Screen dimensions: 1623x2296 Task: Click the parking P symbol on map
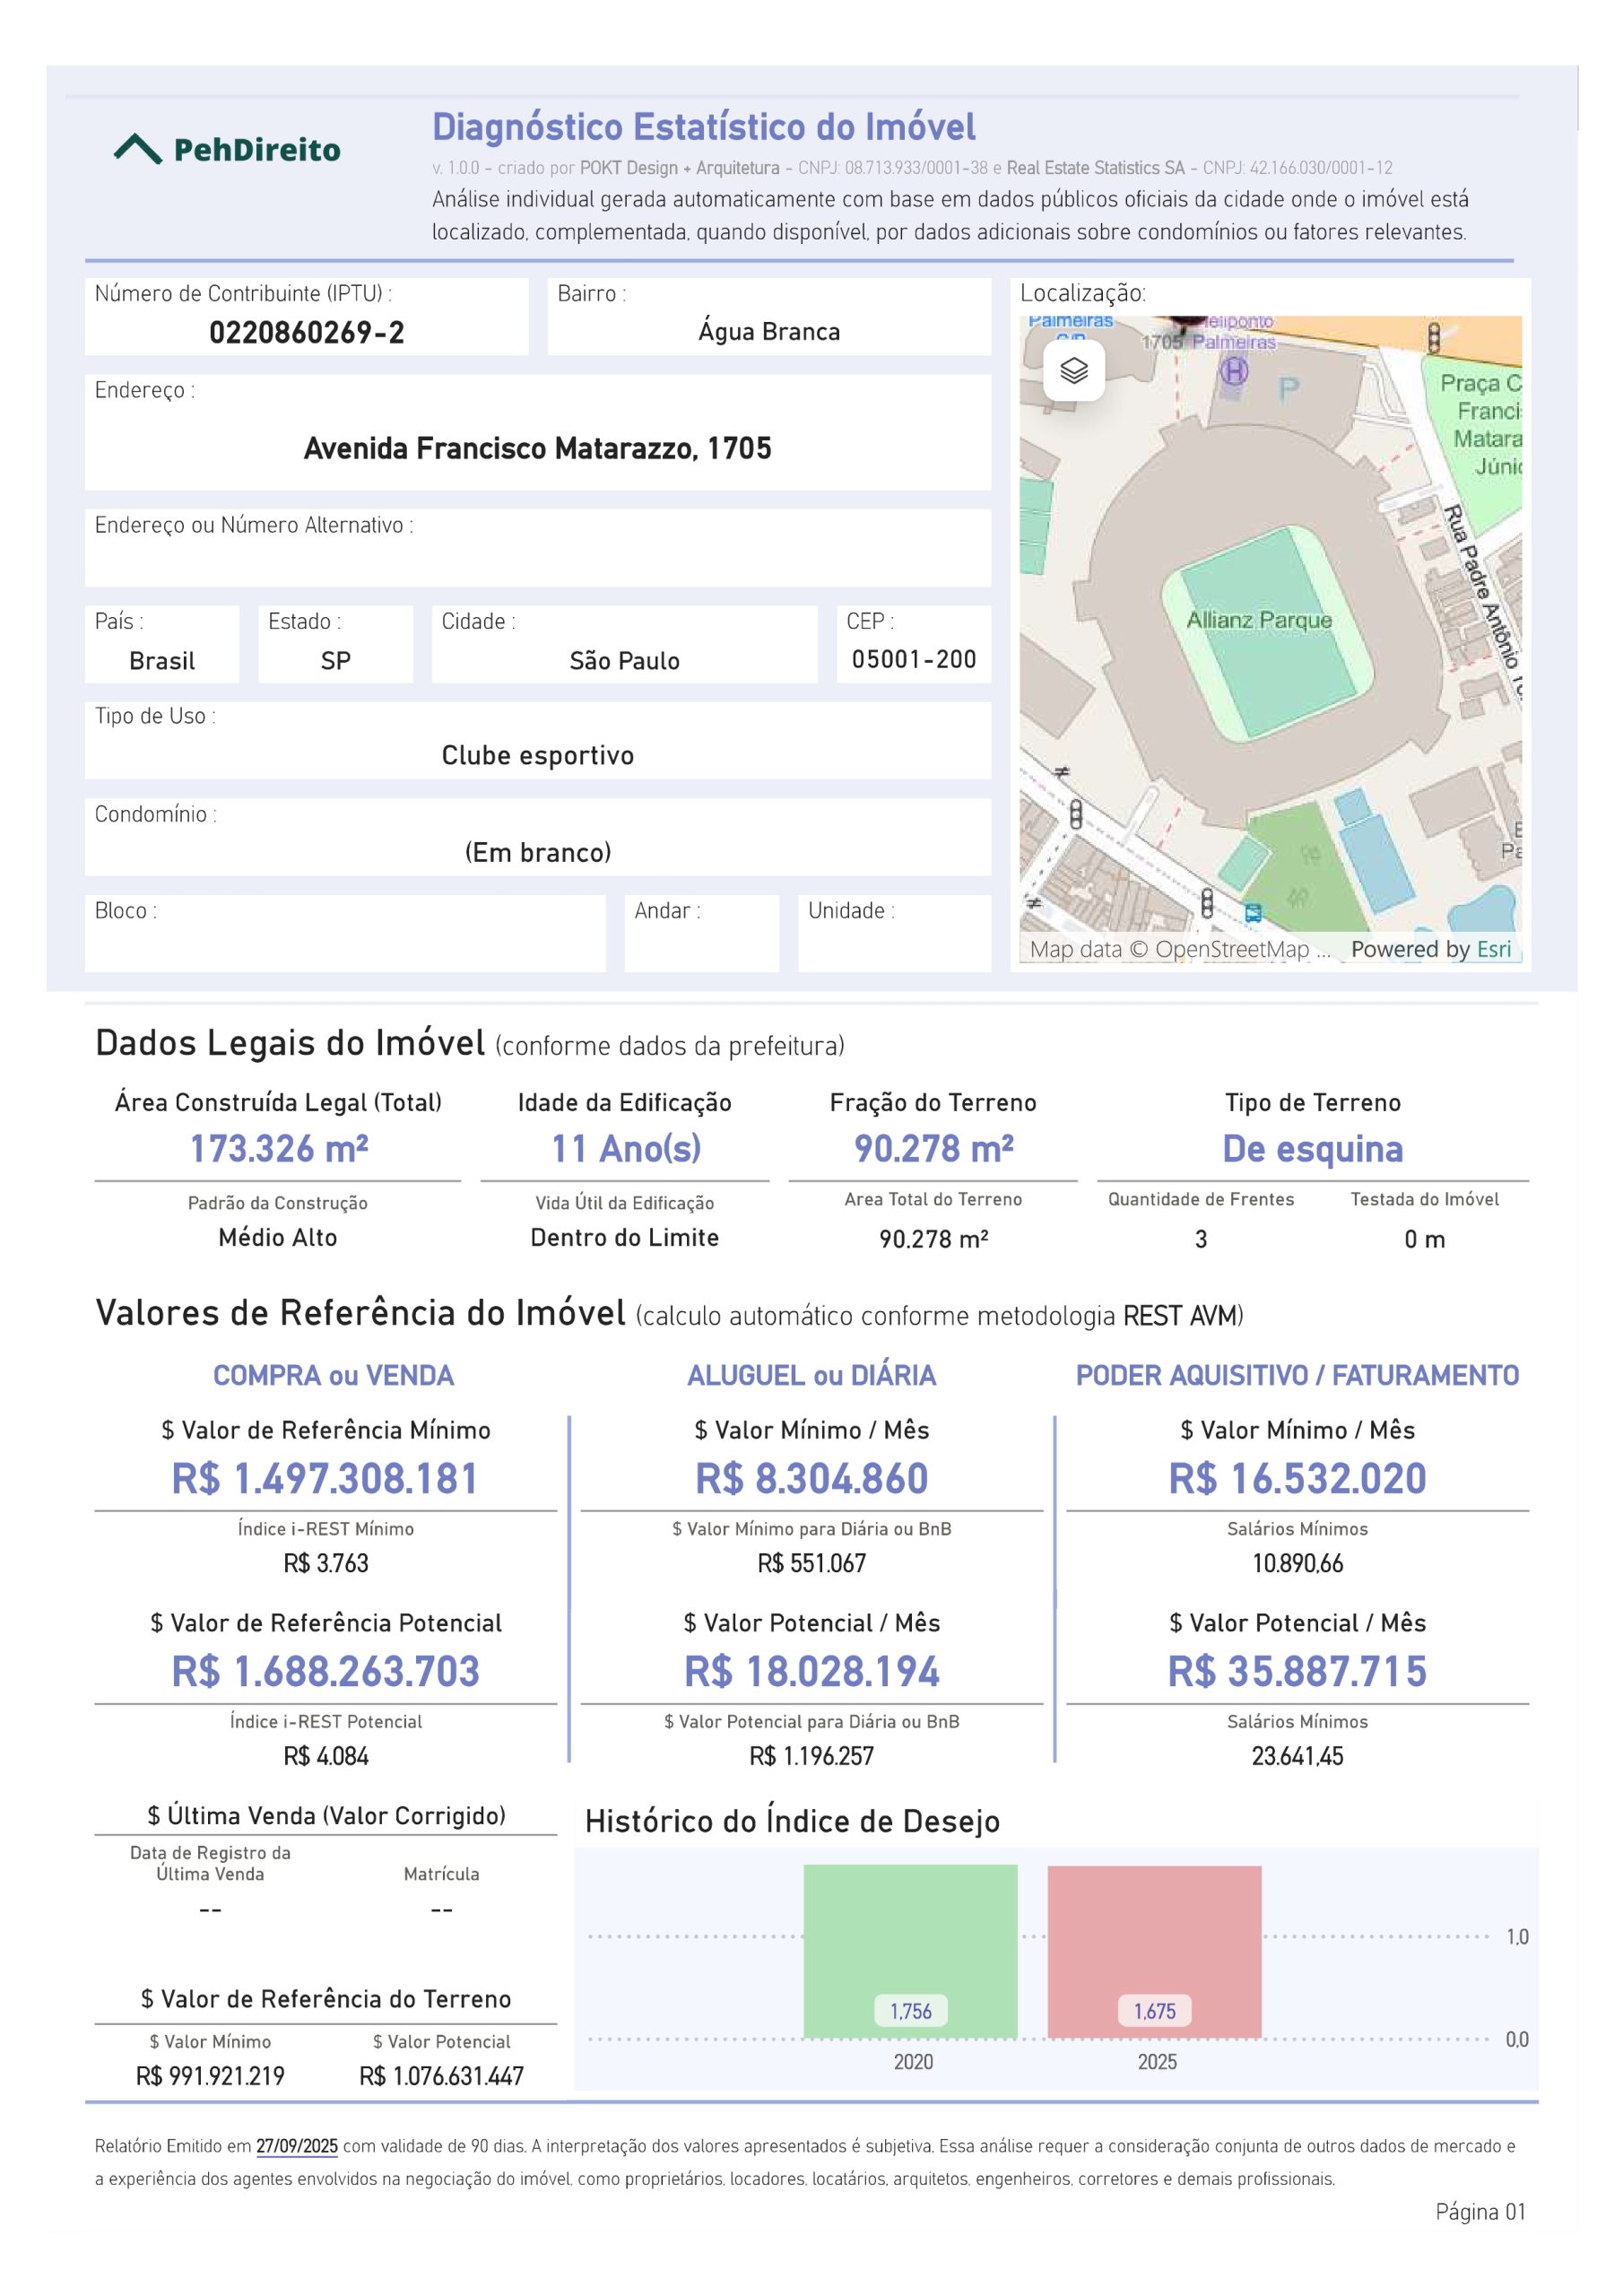pos(1289,388)
